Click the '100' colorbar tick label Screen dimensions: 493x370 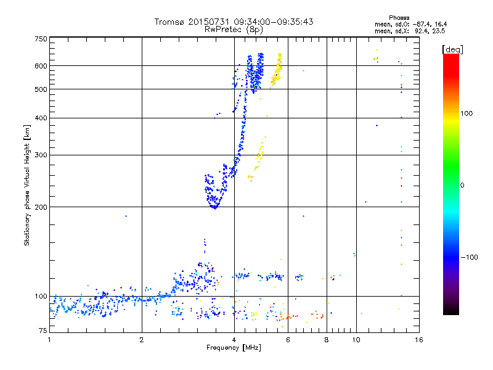(x=467, y=113)
